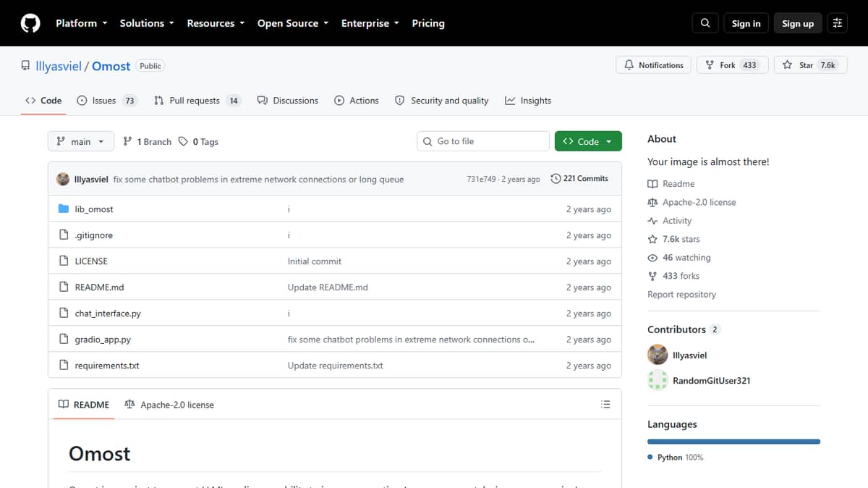
Task: Click the Python 100% language link
Action: click(x=676, y=458)
